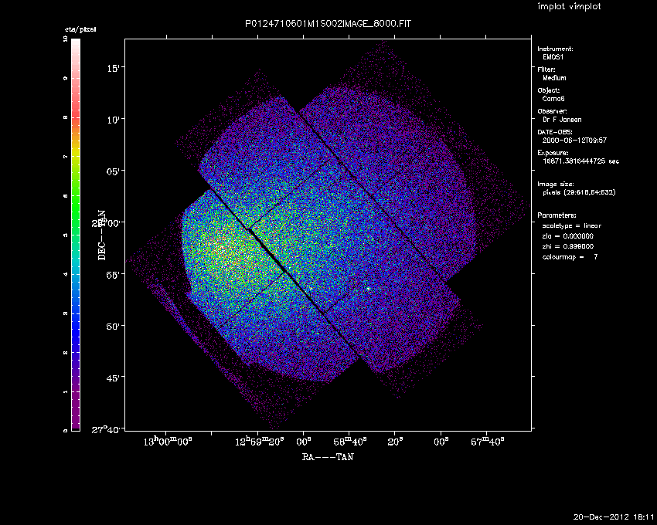Click the bright point source in the image

point(369,289)
